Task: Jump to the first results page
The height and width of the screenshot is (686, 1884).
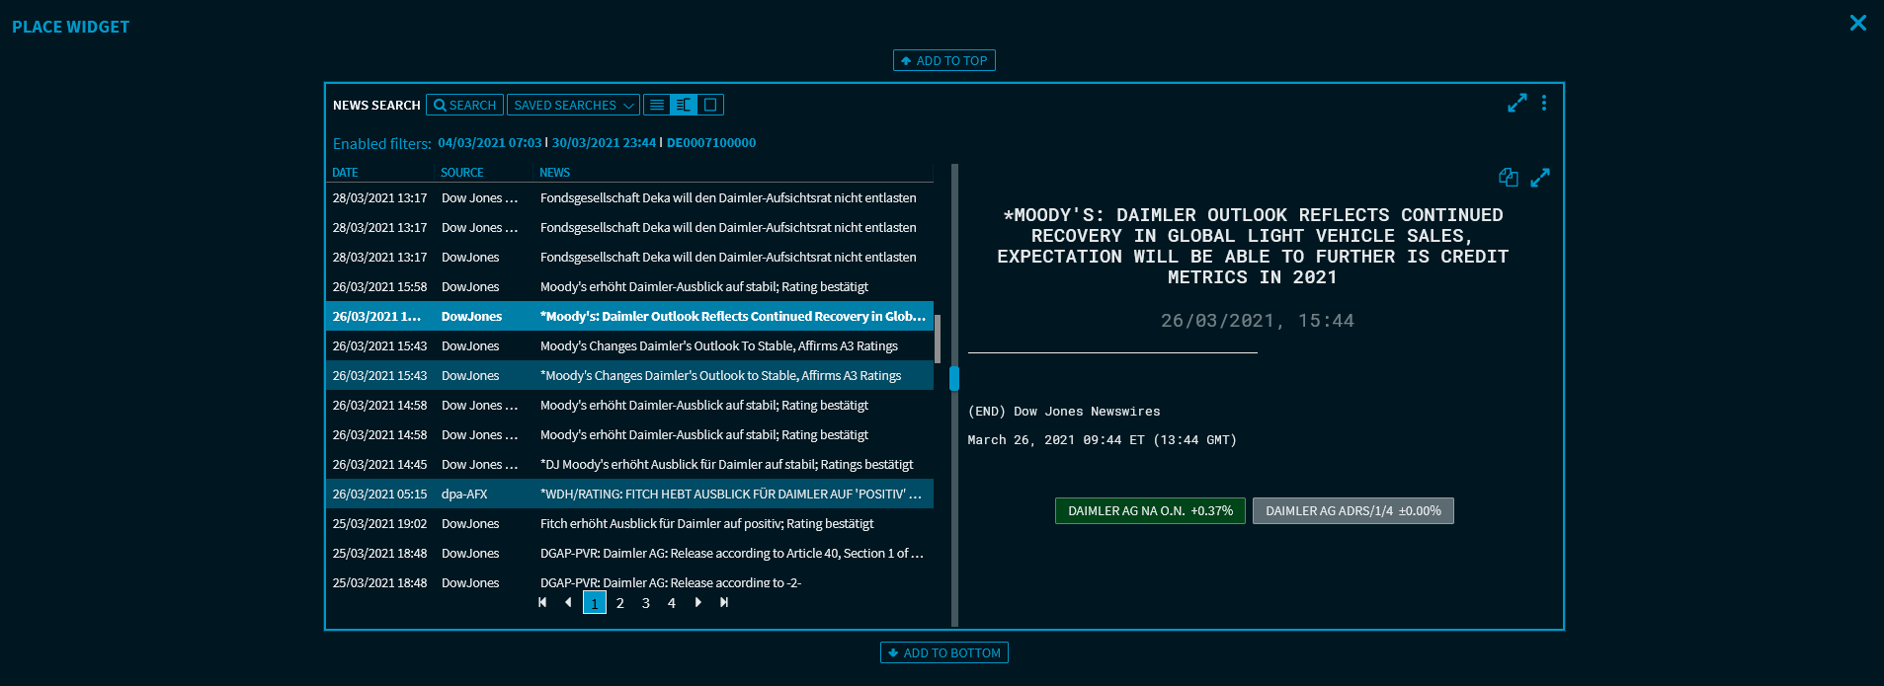Action: (x=542, y=602)
